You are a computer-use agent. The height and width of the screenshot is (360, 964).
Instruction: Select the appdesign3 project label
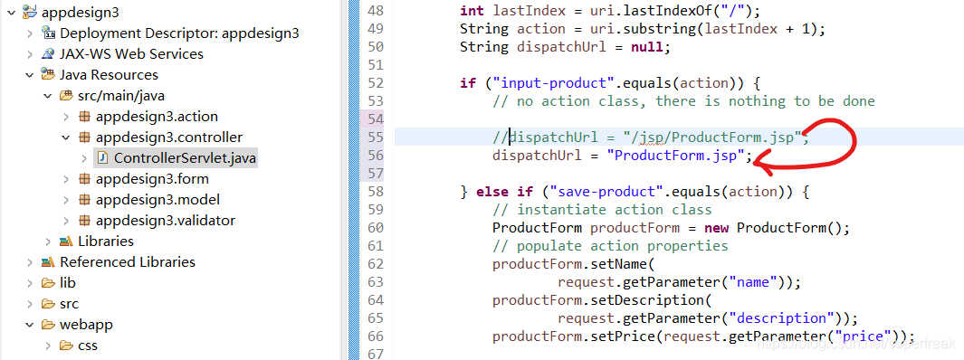click(81, 13)
